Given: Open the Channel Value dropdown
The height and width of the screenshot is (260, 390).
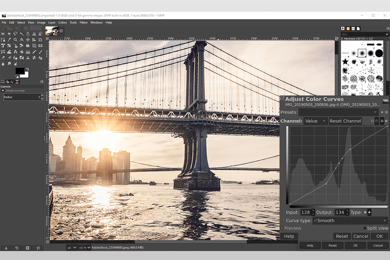Looking at the screenshot, I should click(x=315, y=121).
